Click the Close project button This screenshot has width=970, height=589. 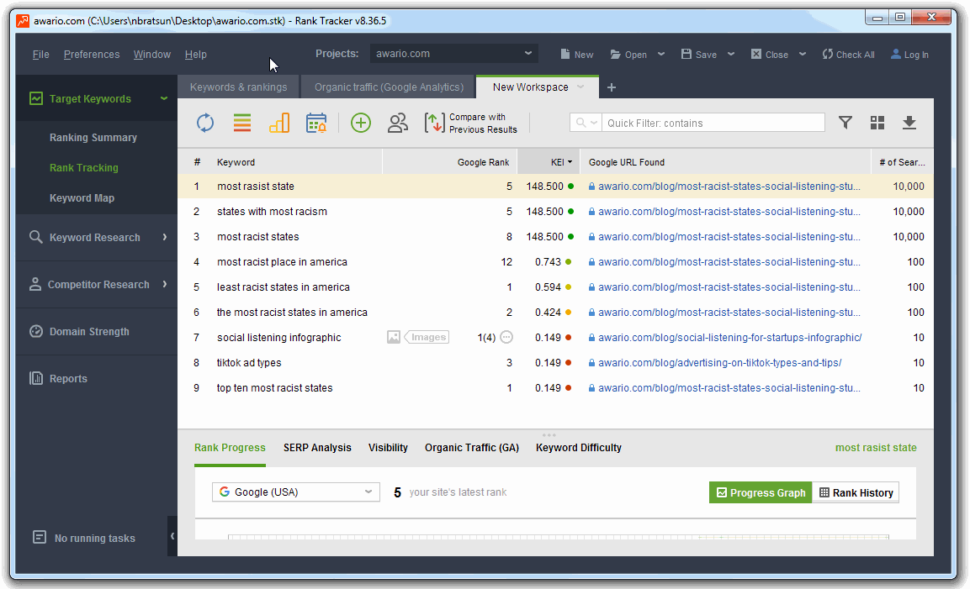point(769,55)
